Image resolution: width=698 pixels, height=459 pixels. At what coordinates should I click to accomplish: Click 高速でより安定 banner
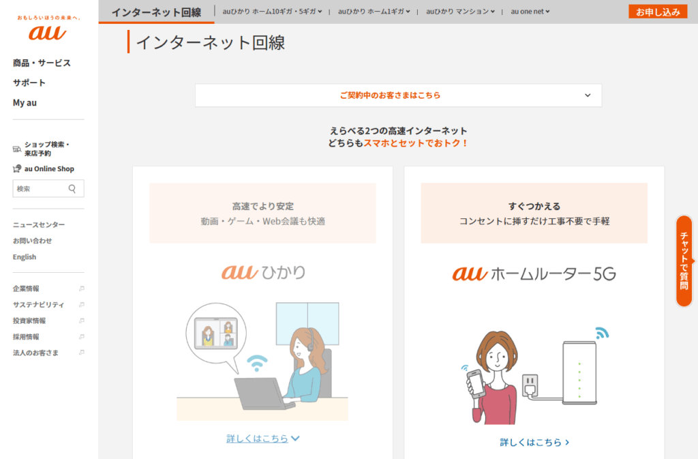[x=262, y=213]
